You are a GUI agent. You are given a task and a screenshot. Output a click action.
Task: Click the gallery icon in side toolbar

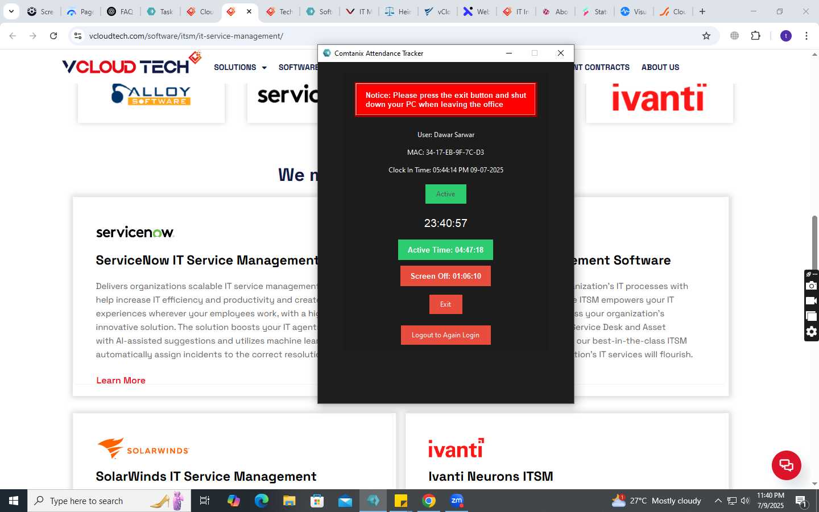coord(812,316)
